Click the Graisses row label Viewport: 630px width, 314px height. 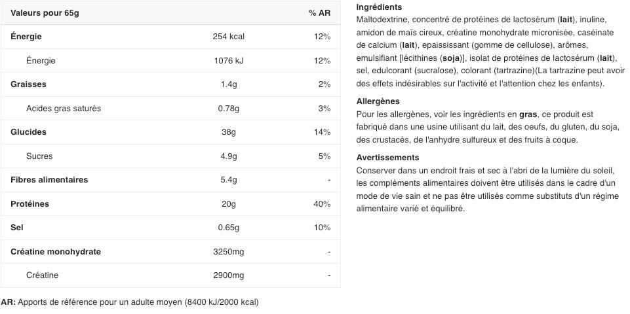28,84
